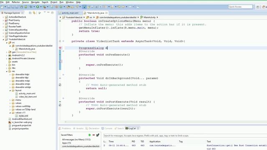This screenshot has height=150, width=267.
Task: Open Package Explorer View Menu dropdown triangle
Action: pyautogui.click(x=45, y=12)
